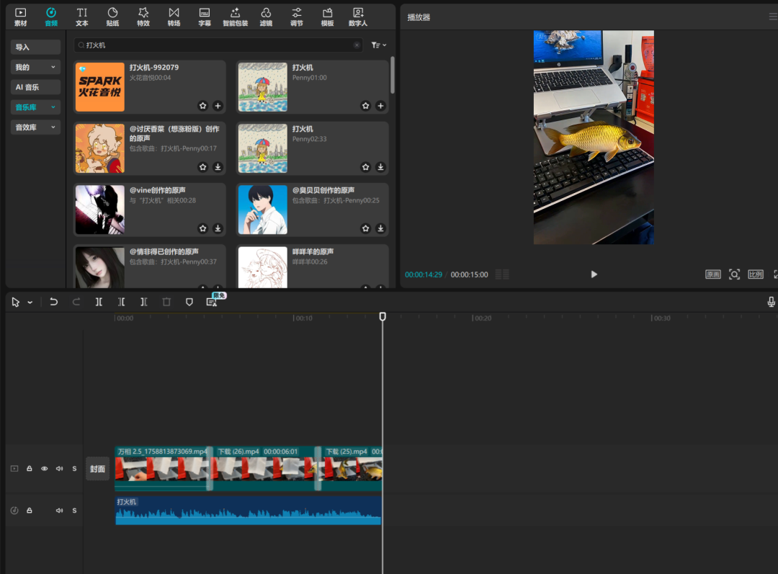
Task: Add a marker with the shield-shaped icon
Action: [189, 302]
